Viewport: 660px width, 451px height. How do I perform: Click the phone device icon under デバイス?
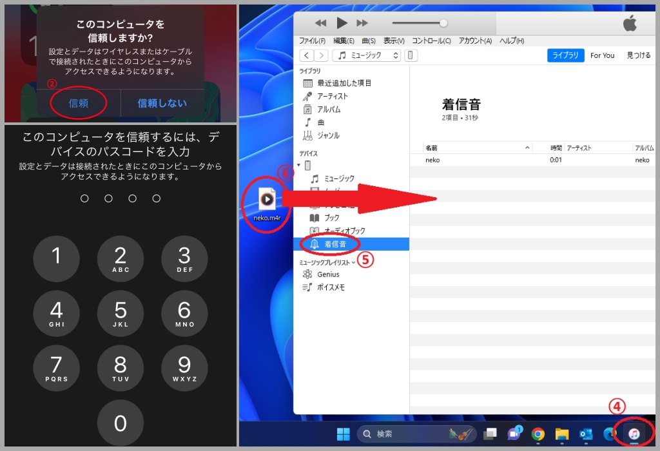[x=307, y=166]
